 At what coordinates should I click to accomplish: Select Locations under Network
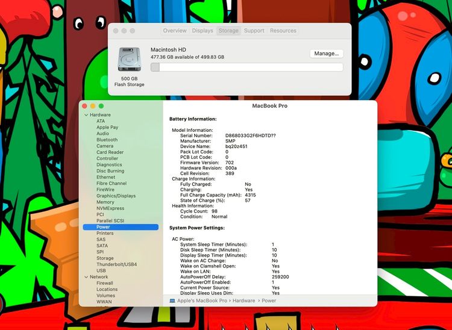pyautogui.click(x=107, y=290)
